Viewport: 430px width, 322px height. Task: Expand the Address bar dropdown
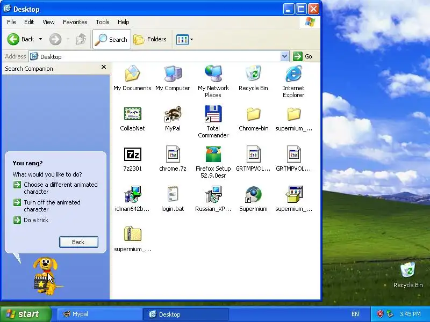[284, 57]
